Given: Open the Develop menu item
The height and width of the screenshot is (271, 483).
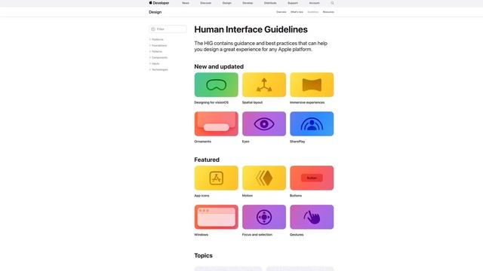Looking at the screenshot, I should [248, 3].
